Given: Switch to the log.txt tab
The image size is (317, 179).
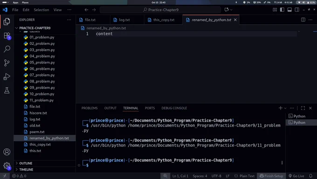Looking at the screenshot, I should (127, 20).
